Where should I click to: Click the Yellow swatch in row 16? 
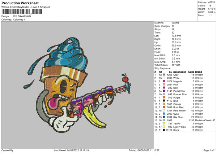tap(164, 123)
